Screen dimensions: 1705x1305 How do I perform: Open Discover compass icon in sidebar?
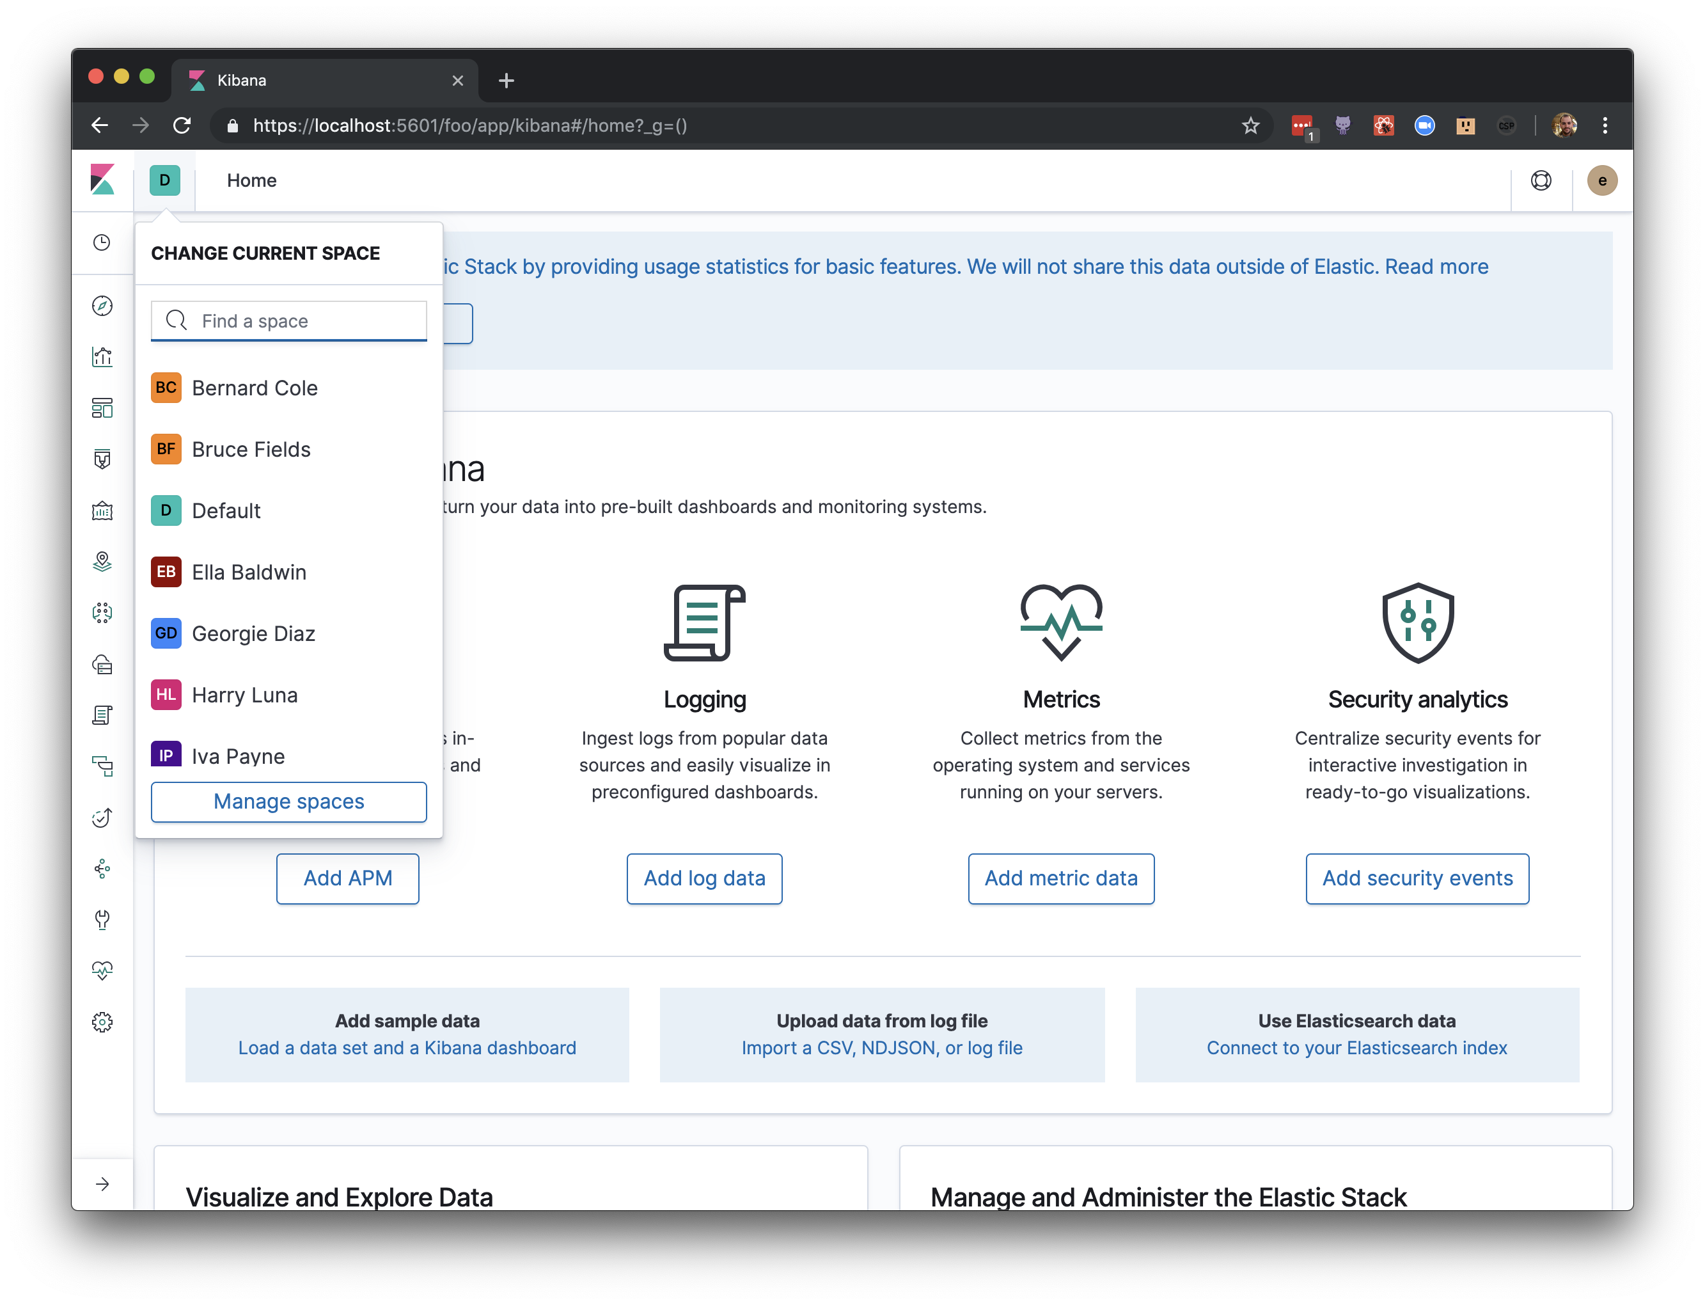[x=102, y=306]
